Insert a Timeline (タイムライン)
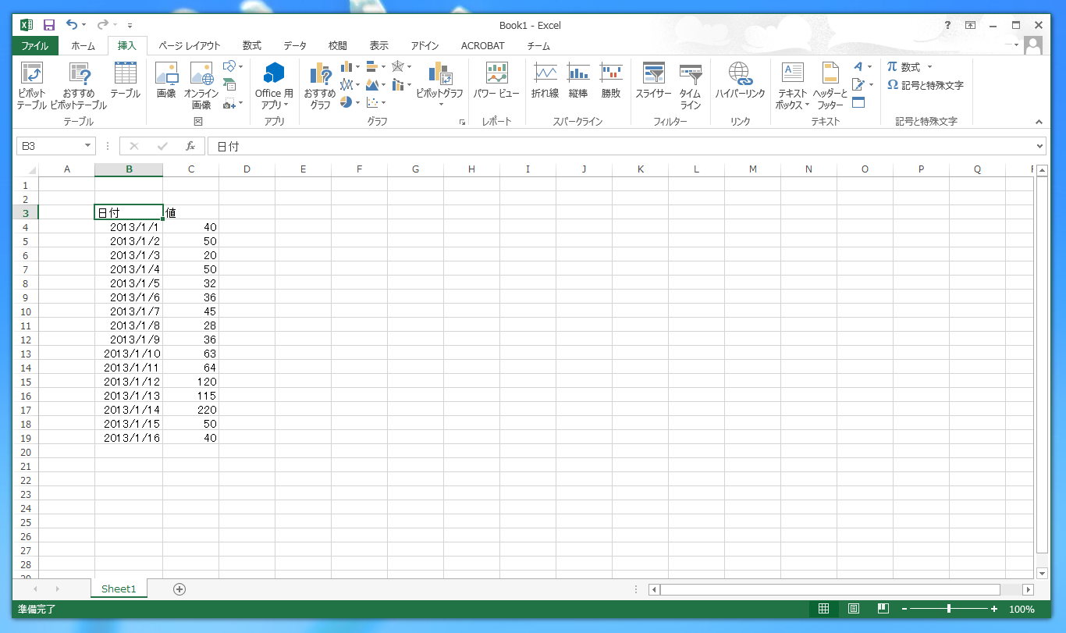This screenshot has width=1066, height=633. [x=691, y=86]
